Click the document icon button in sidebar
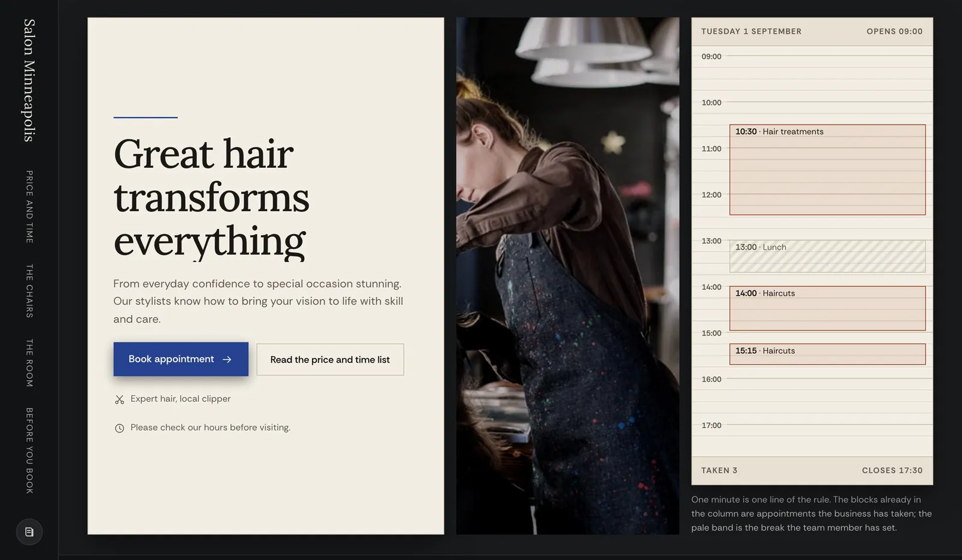Screen dimensions: 962x560 (x=29, y=532)
